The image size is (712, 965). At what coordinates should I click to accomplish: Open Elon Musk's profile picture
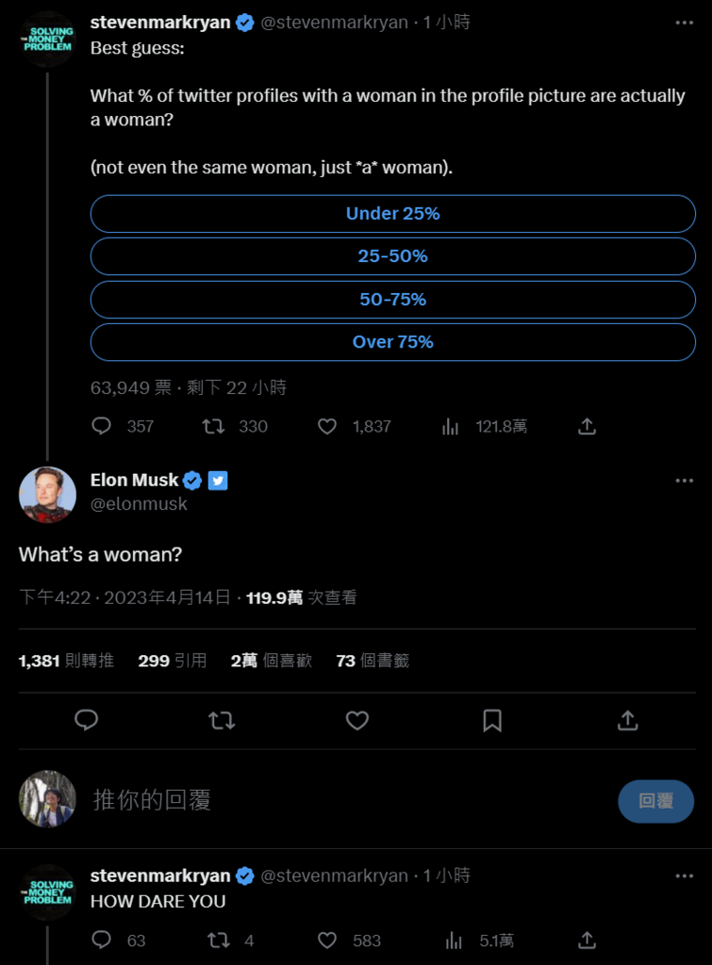click(47, 494)
